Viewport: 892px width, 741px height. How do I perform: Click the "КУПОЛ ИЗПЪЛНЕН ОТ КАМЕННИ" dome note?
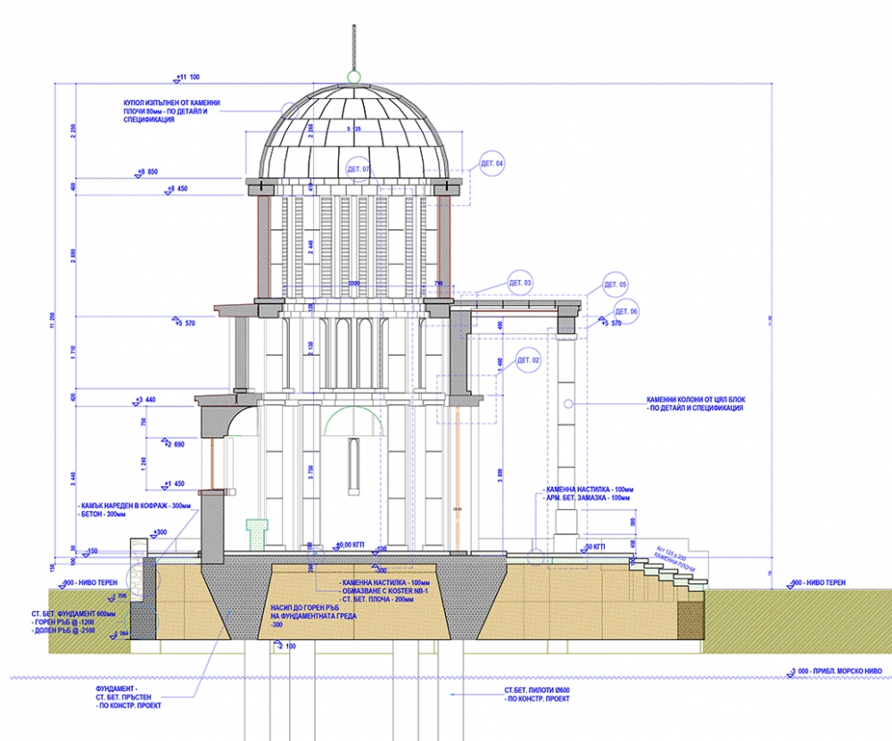coord(172,103)
